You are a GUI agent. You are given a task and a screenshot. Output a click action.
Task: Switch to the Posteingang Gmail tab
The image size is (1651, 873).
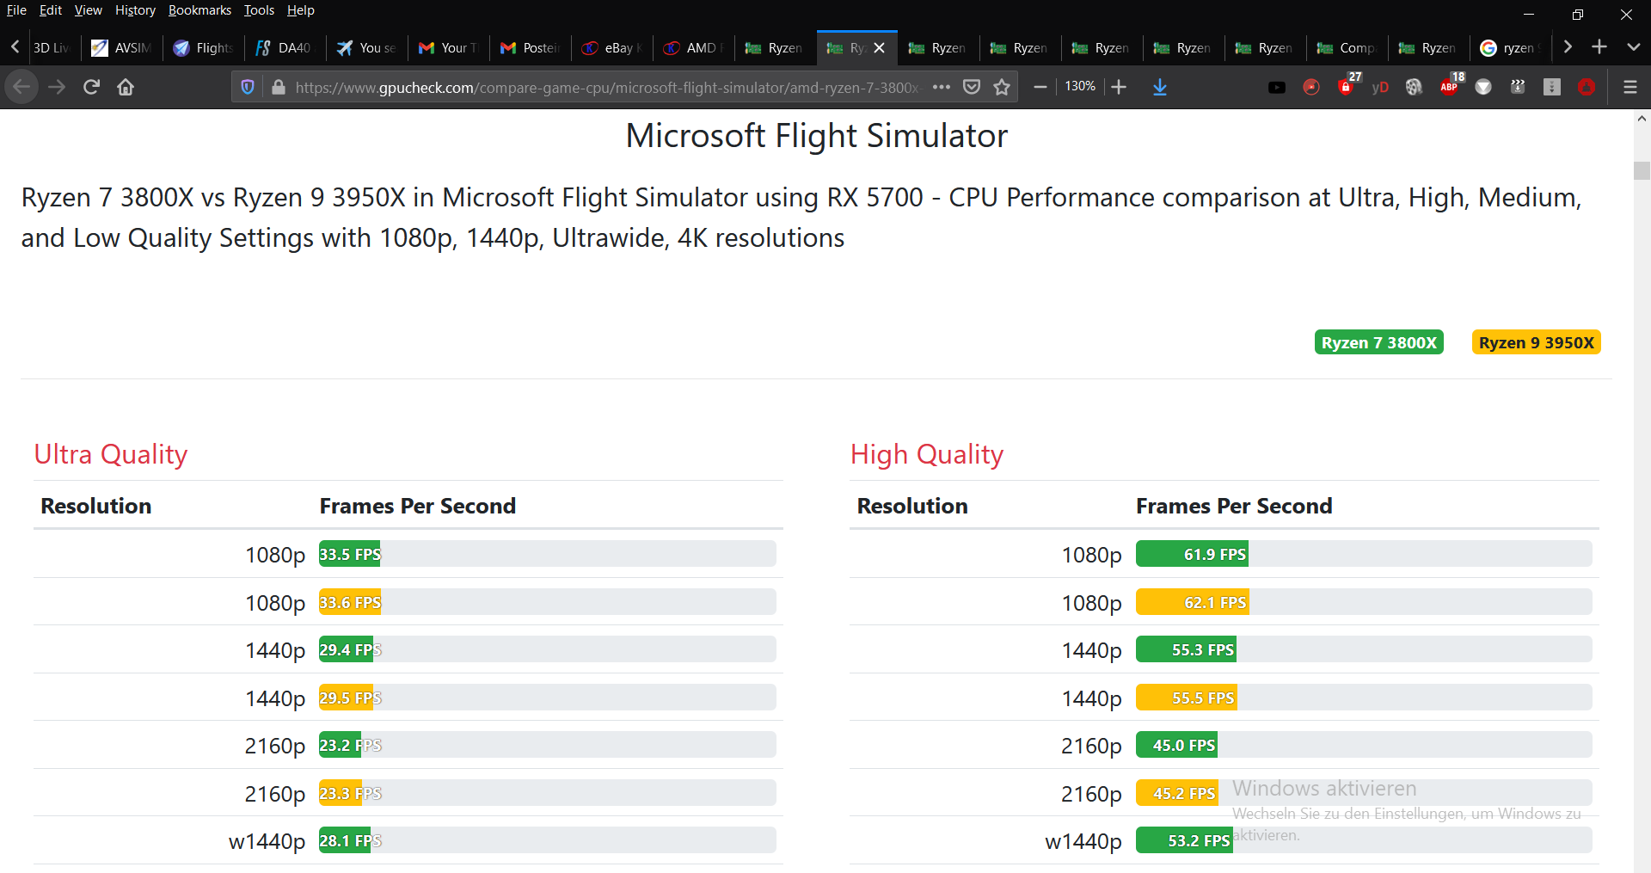coord(530,48)
